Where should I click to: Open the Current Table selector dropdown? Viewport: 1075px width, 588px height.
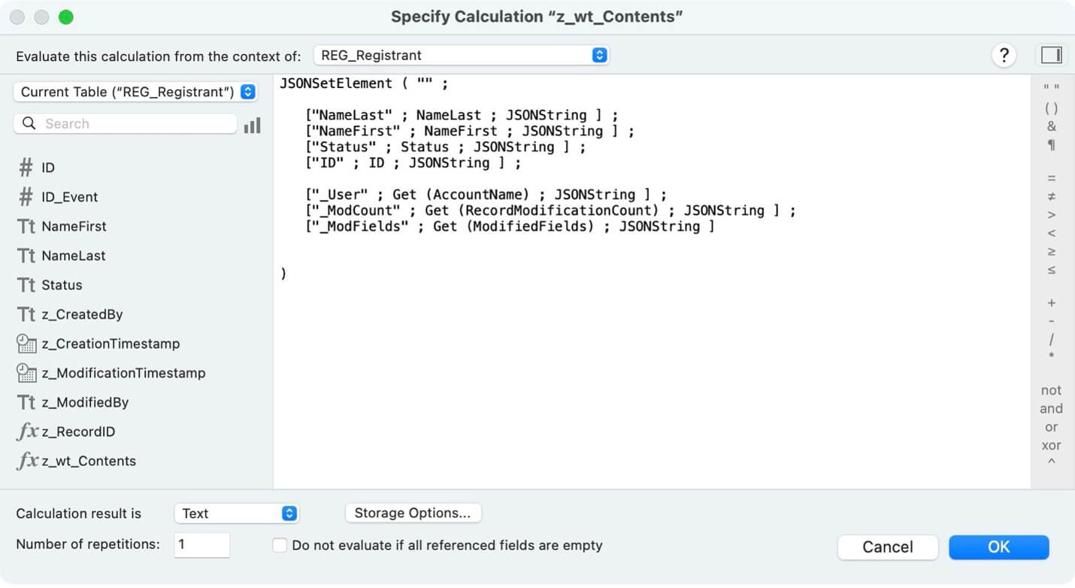(x=135, y=92)
